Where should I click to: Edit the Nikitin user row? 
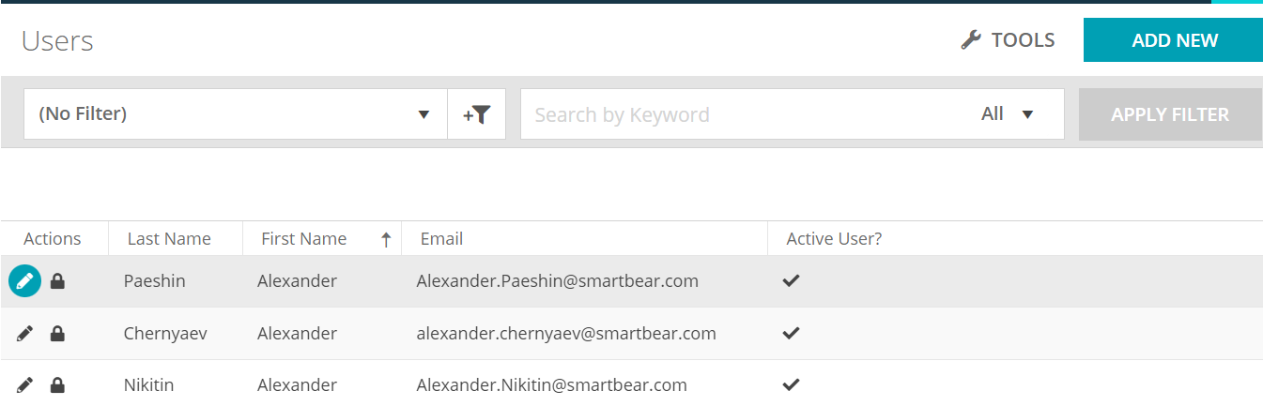point(25,384)
